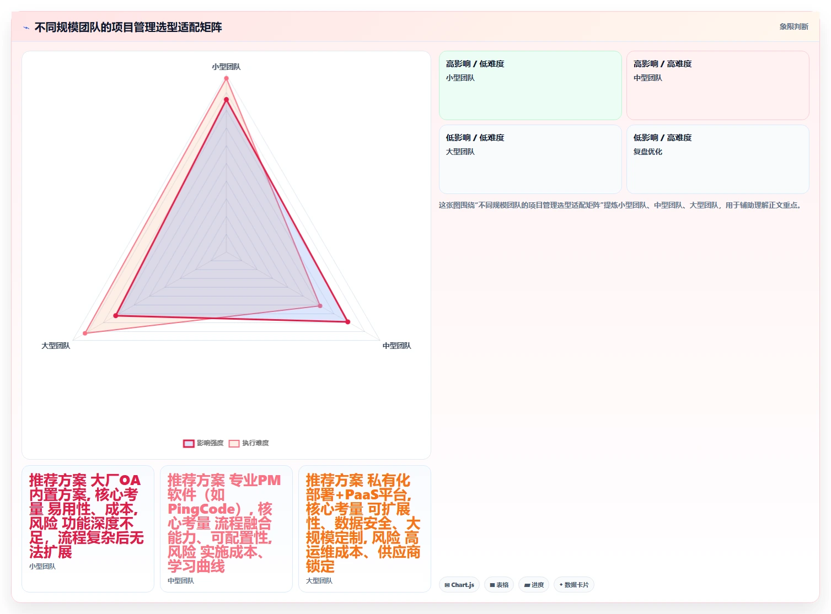
Task: Click the 表格 chip
Action: tap(499, 585)
